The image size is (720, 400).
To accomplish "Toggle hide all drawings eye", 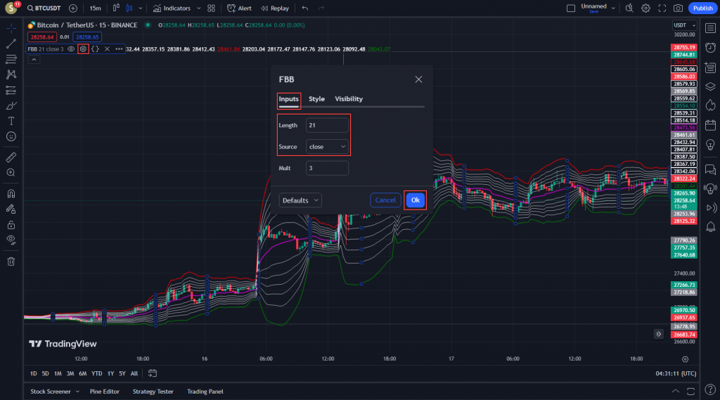I will tap(11, 240).
